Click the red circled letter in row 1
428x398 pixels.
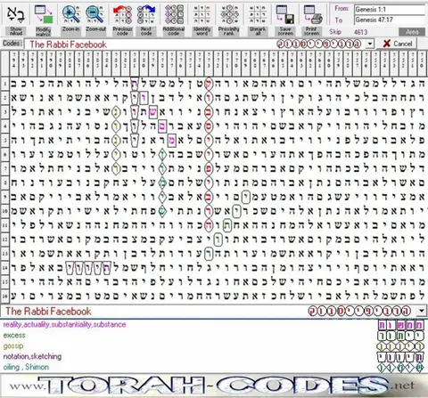pos(209,84)
